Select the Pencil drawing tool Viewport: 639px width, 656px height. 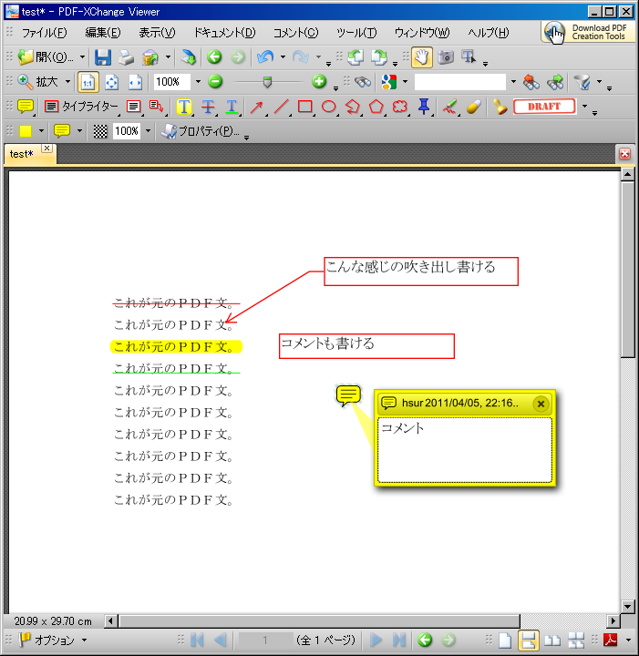(x=449, y=107)
